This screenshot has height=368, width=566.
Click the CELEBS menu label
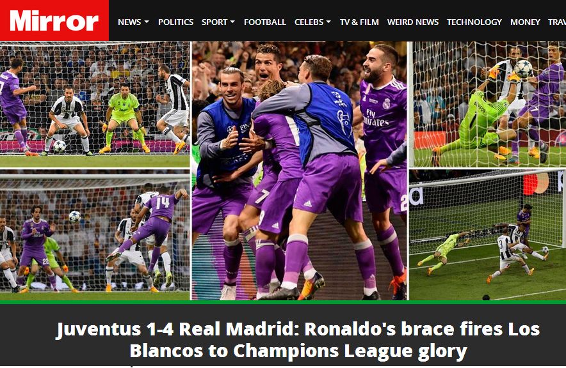point(309,22)
